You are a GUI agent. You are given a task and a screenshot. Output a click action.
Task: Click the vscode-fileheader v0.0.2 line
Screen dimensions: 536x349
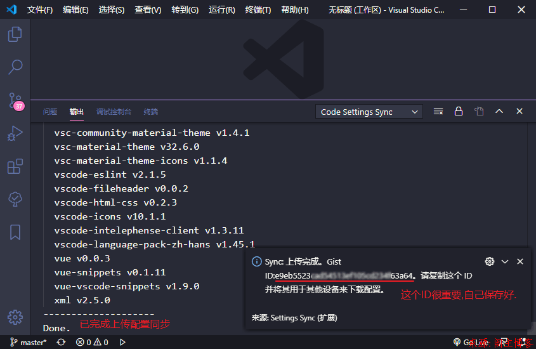point(121,188)
